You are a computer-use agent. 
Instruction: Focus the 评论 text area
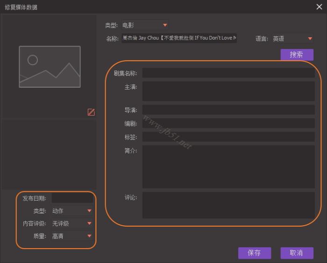[x=228, y=205]
